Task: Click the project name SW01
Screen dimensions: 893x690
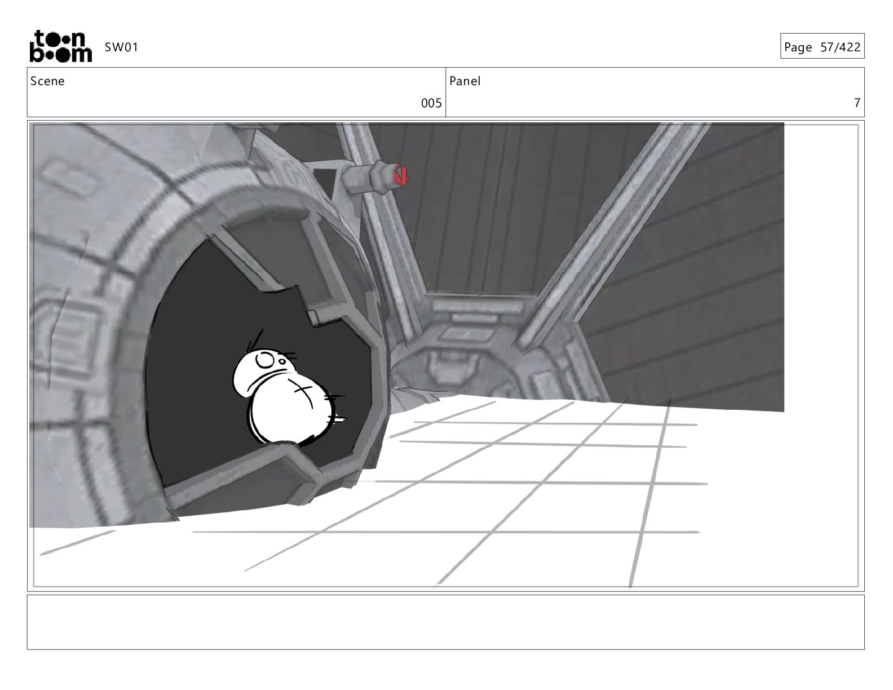Action: pos(121,47)
